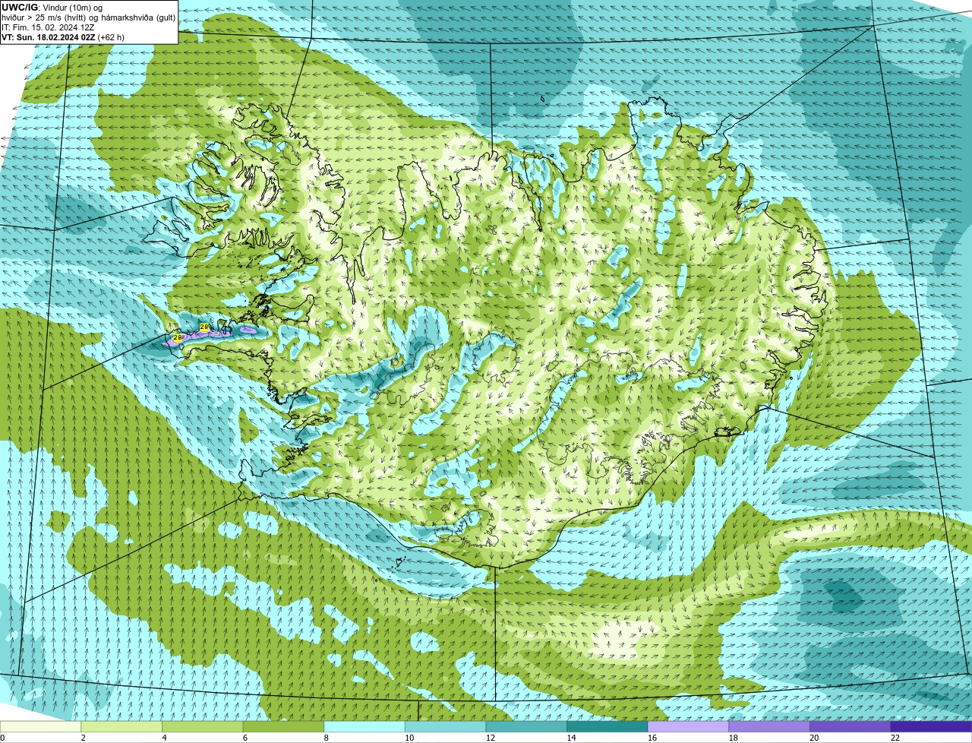The image size is (972, 743).
Task: Click the olive 6–8 m/s legend swatch
Action: [x=283, y=726]
